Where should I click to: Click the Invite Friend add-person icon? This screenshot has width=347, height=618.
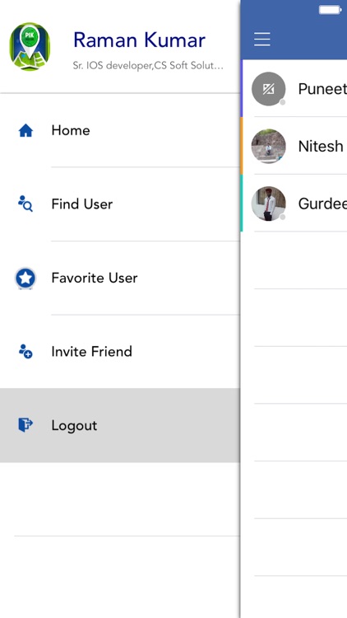25,351
